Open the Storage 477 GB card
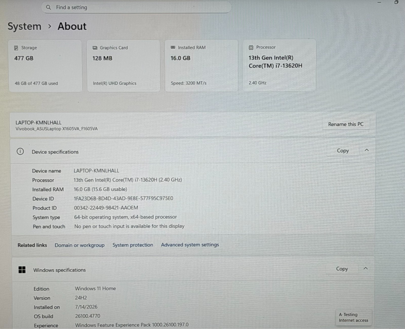Image resolution: width=405 pixels, height=329 pixels. pyautogui.click(x=46, y=66)
